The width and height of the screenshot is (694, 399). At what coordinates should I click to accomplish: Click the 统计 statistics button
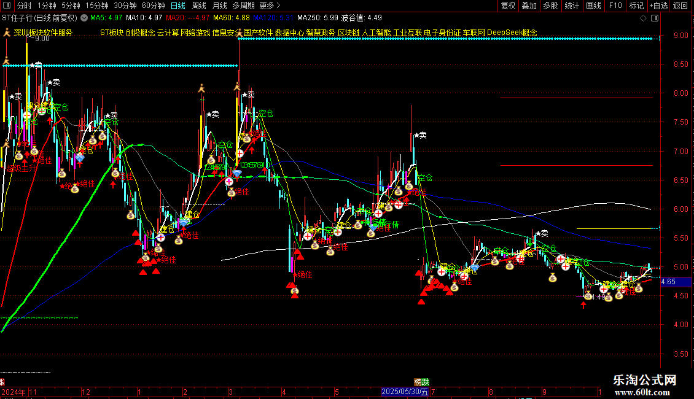[x=572, y=6]
